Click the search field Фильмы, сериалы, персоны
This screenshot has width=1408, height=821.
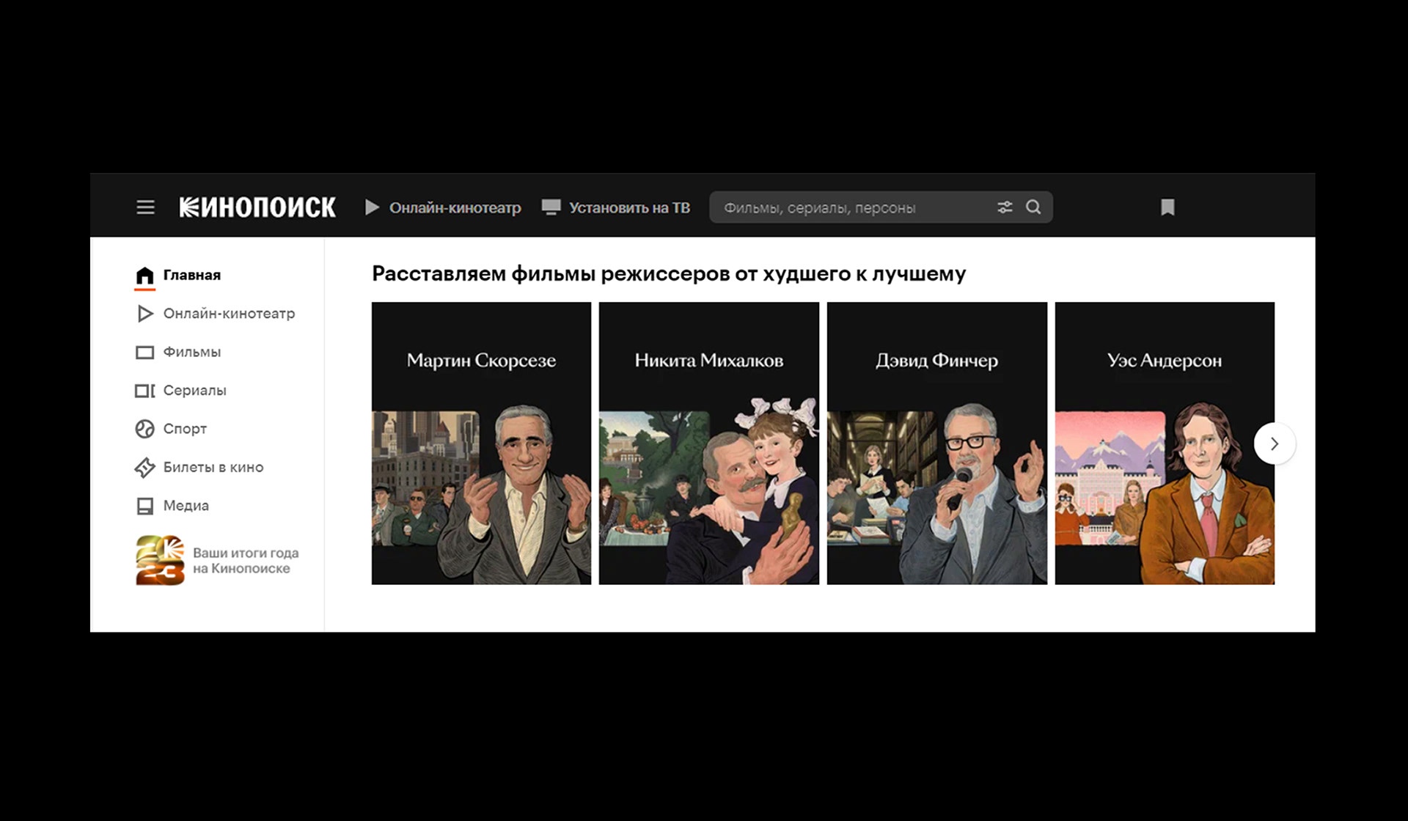[843, 207]
